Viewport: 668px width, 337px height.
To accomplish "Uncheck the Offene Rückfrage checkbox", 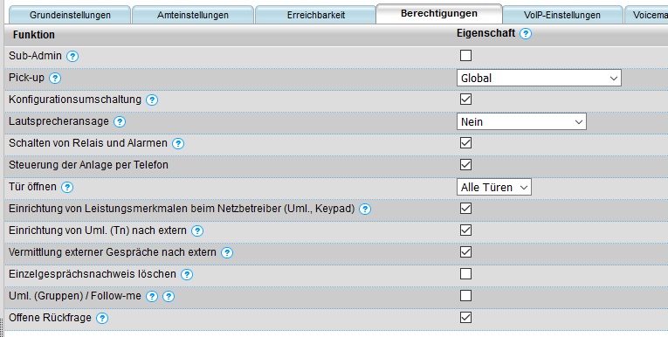I will click(465, 318).
